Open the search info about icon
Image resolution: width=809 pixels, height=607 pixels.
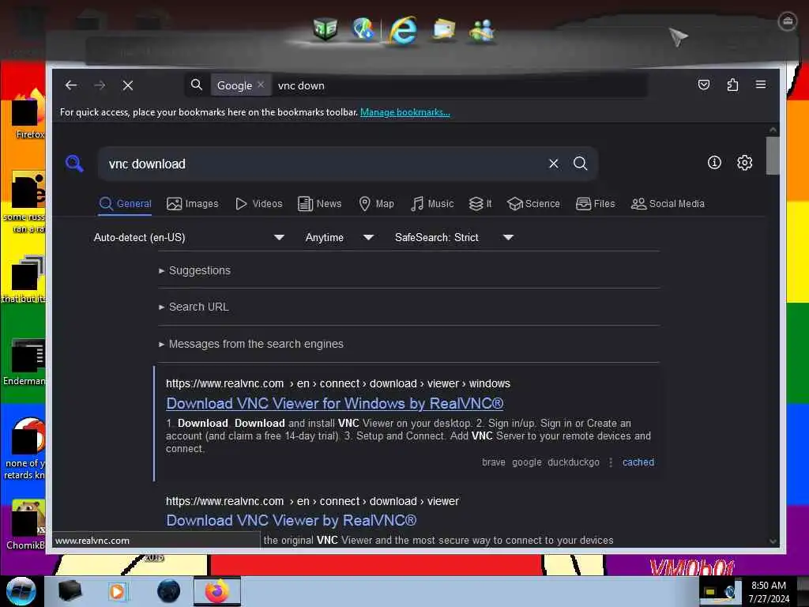tap(714, 163)
